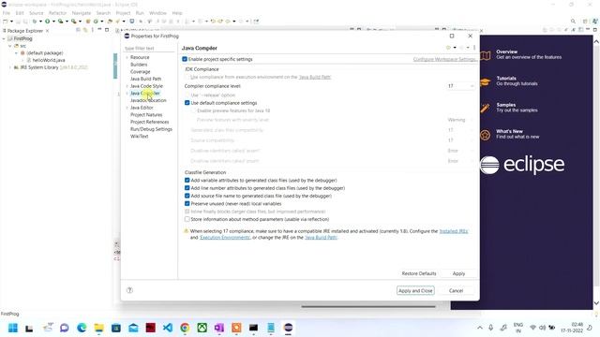Open the Configure Workspace Settings link
The image size is (600, 337).
(x=444, y=59)
